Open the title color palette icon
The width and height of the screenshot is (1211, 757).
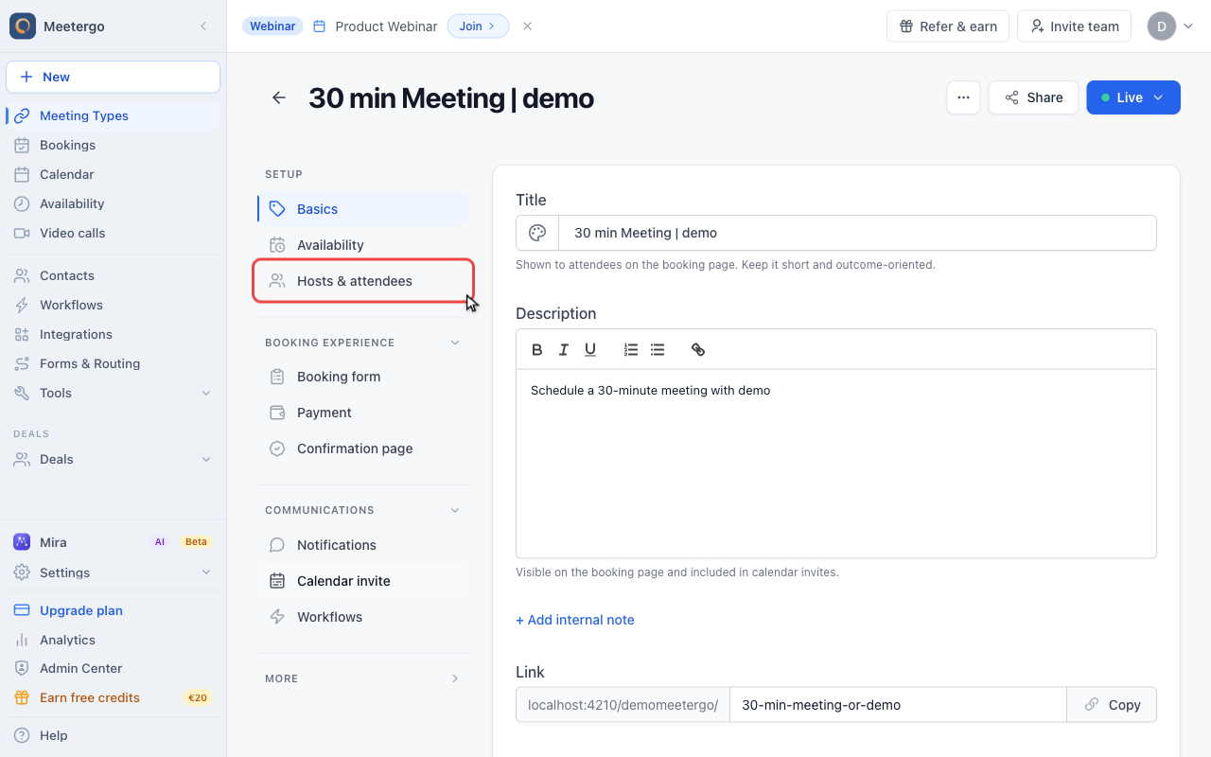537,233
